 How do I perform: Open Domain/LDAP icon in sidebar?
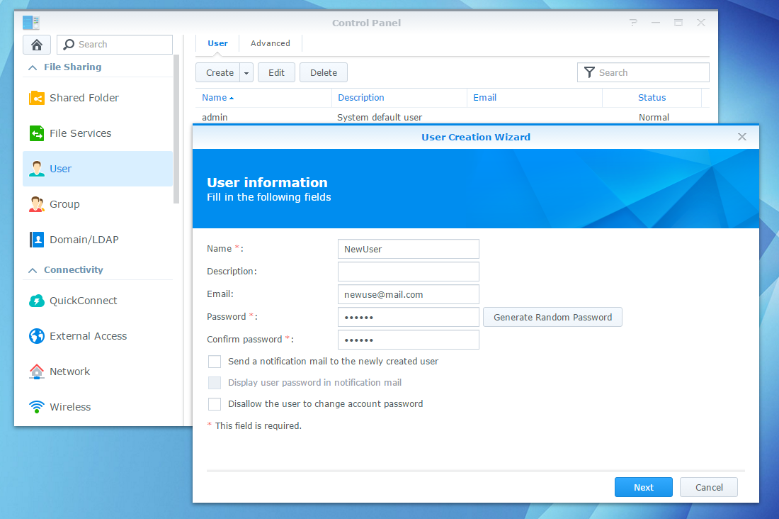coord(37,240)
